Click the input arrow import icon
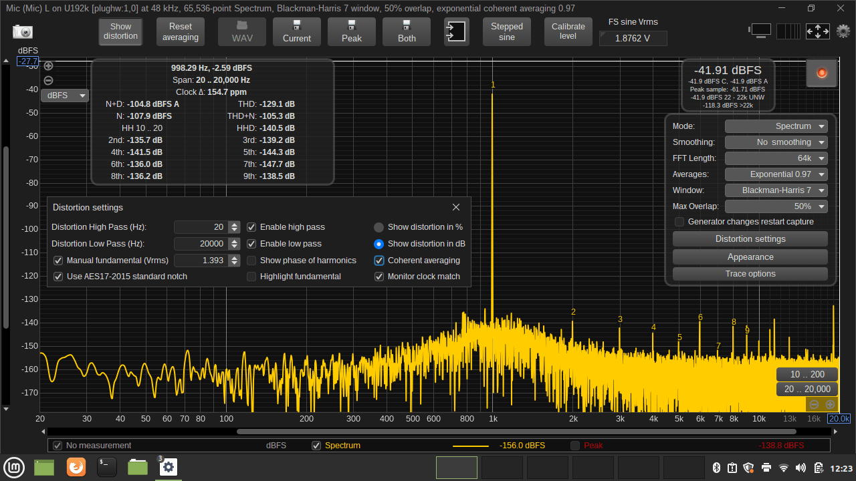Viewport: 856px width, 481px height. 457,31
